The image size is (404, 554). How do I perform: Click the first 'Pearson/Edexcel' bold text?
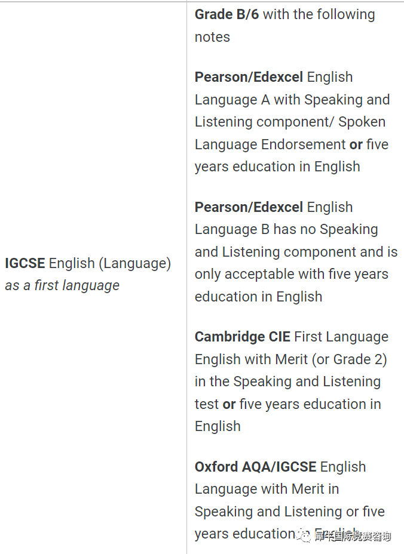[x=249, y=77]
